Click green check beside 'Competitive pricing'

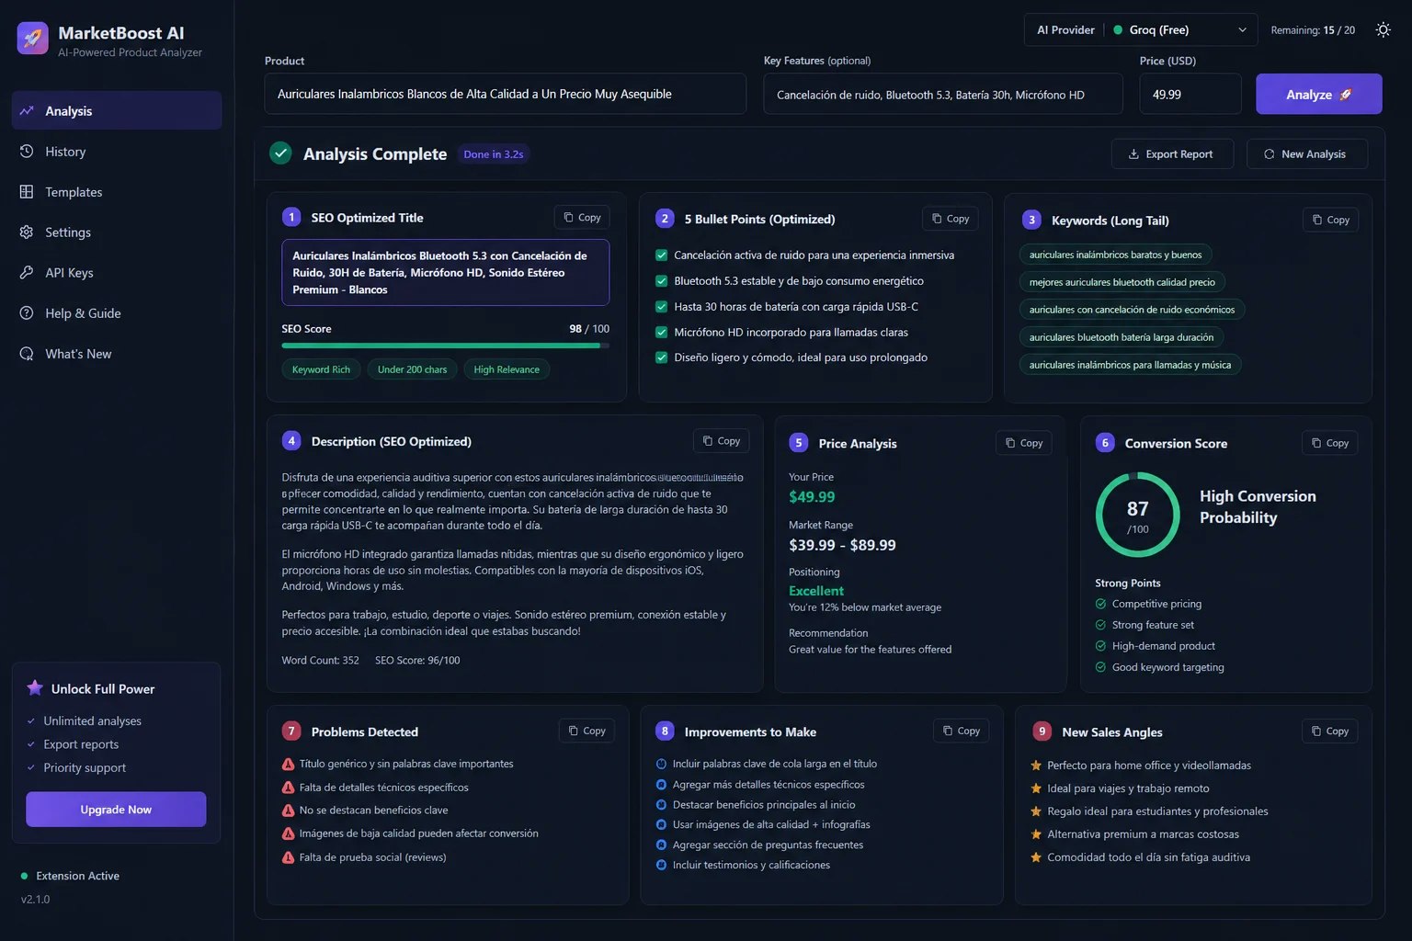coord(1100,604)
